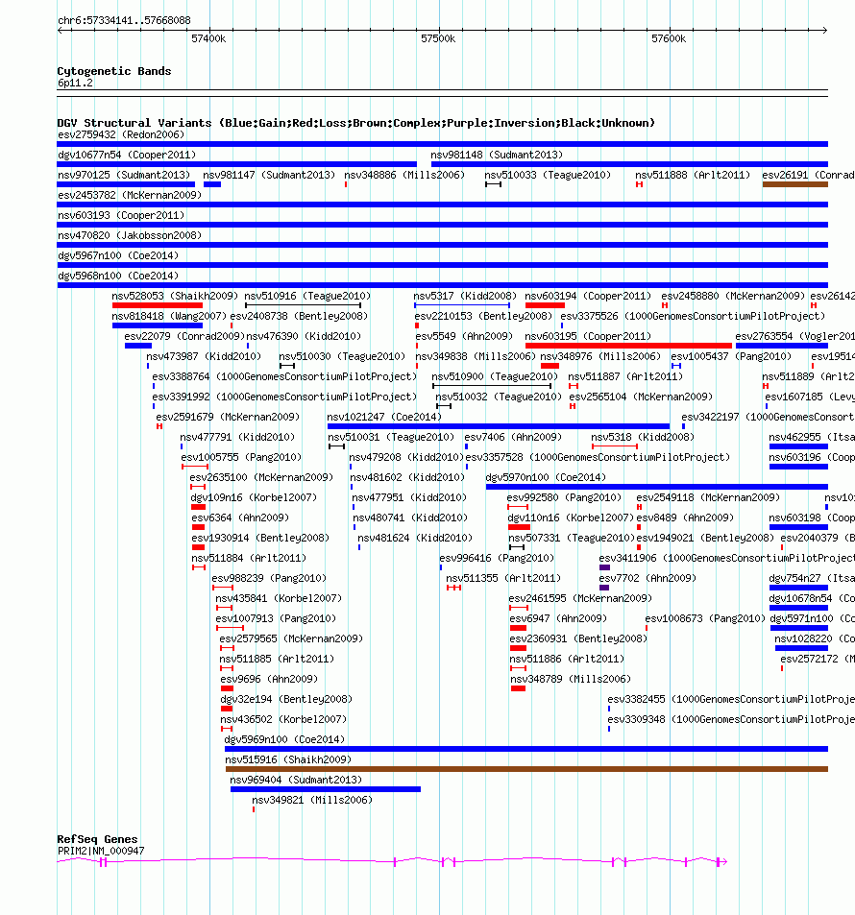Click esv1005755 (Pang2010) label
855x915 pixels.
(x=241, y=457)
